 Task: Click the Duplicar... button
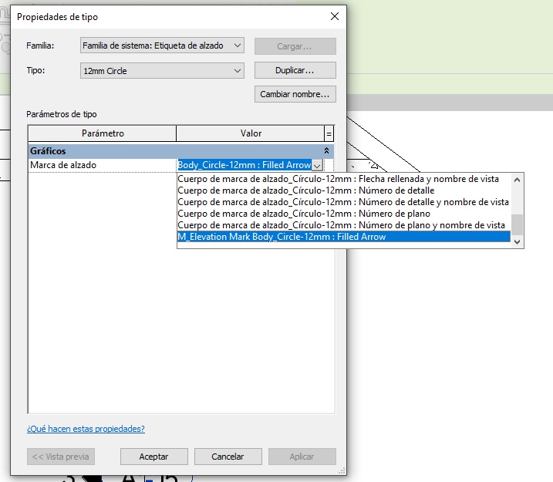[295, 70]
